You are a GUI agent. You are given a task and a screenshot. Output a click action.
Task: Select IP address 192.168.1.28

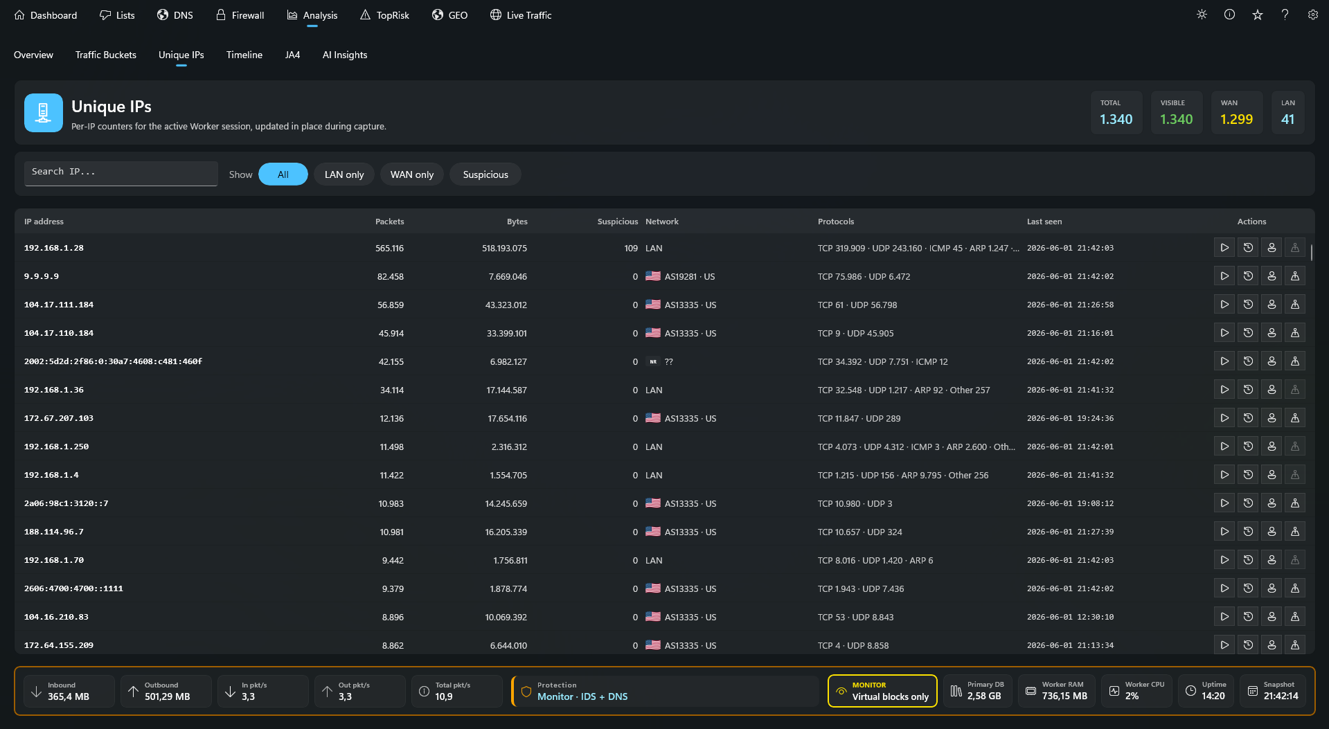pyautogui.click(x=54, y=248)
